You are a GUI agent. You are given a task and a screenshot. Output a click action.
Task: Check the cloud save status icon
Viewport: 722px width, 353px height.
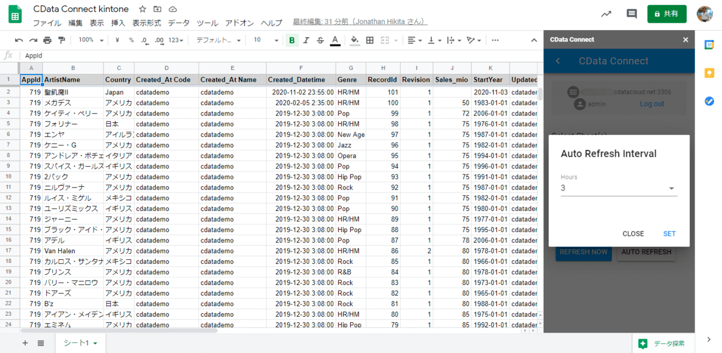pos(173,9)
